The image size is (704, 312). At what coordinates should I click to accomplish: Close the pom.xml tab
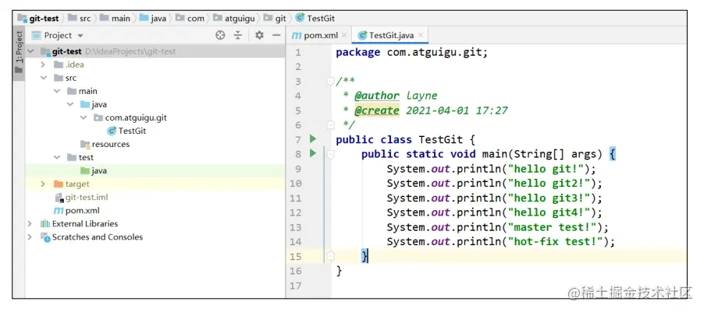(x=344, y=35)
